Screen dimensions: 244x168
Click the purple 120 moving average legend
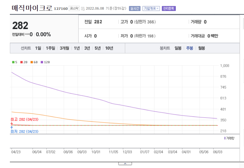[x=45, y=62]
